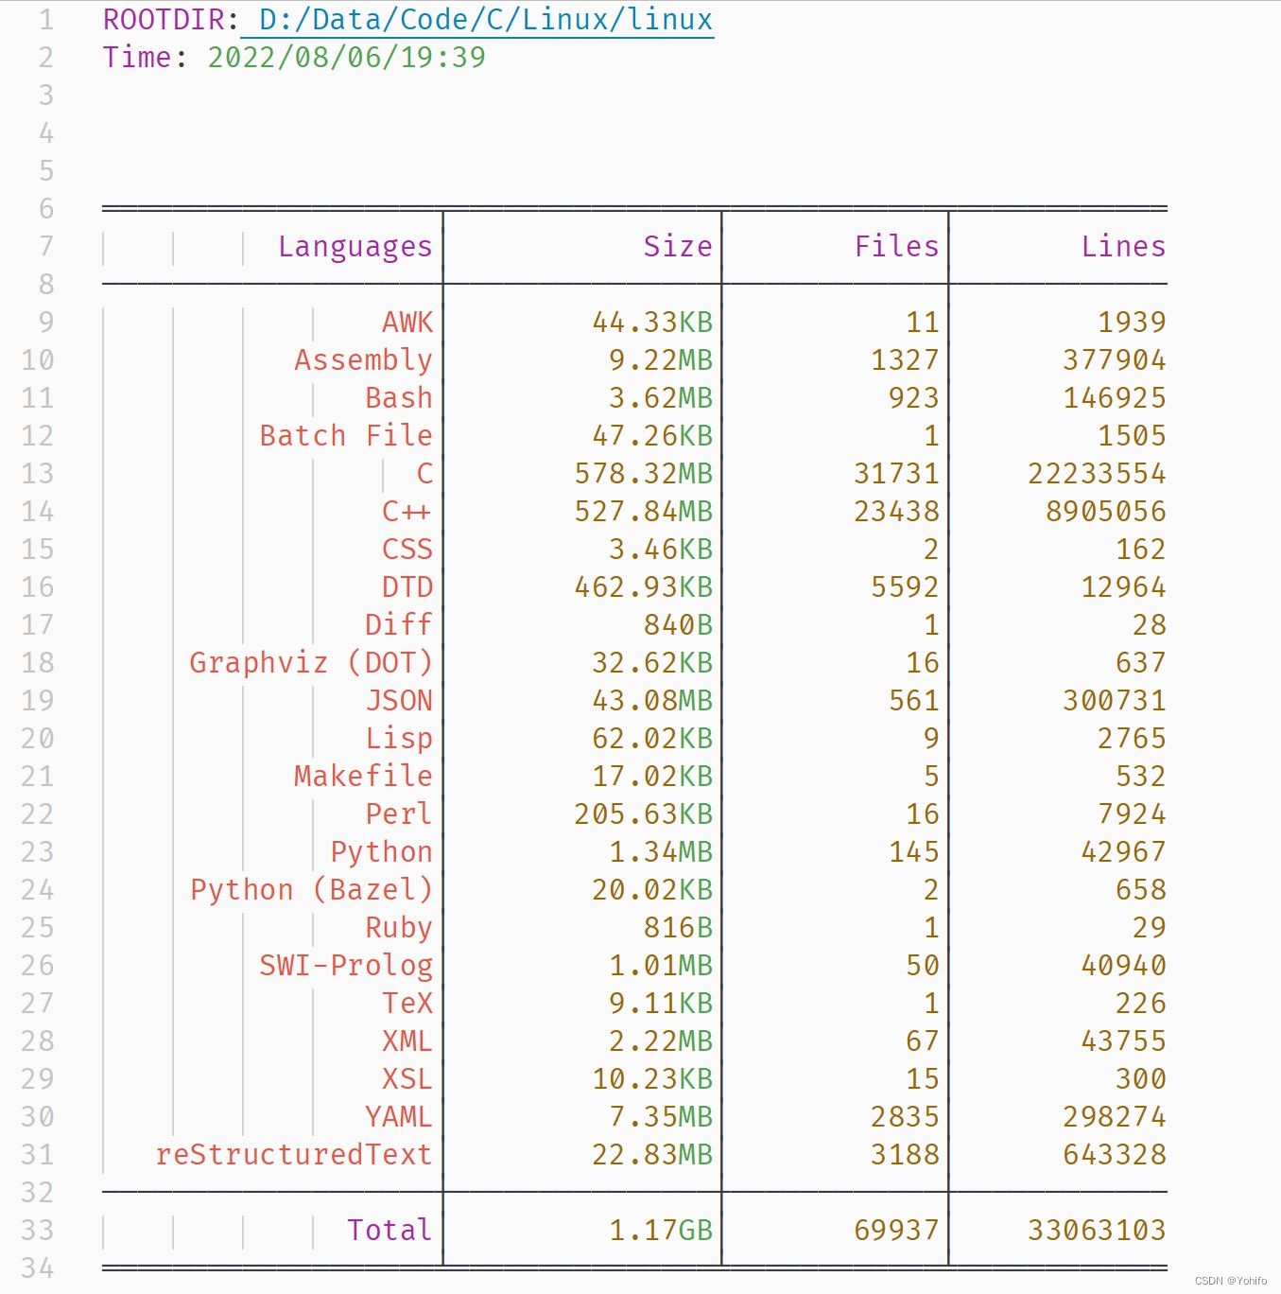Click the SWI-Prolog language entry

[x=346, y=966]
